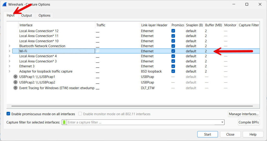Open settings gear for ETW reader etwdump
Viewport: 267px width, 141px height.
point(16,88)
